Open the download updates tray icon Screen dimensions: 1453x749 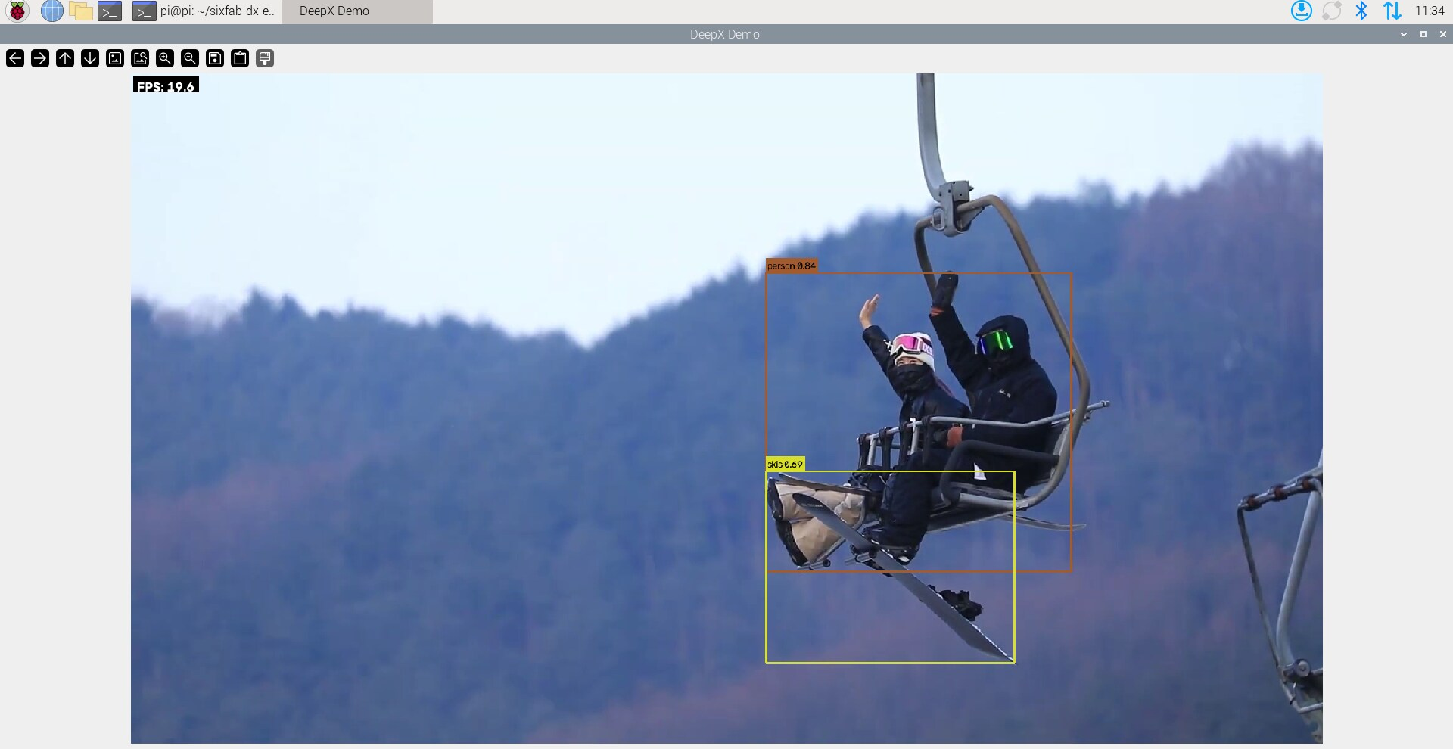point(1302,11)
